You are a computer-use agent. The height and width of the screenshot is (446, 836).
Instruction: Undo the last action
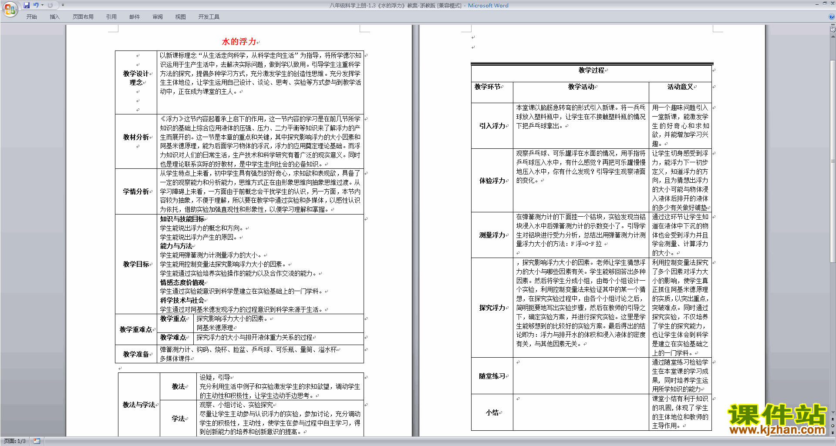coord(36,5)
